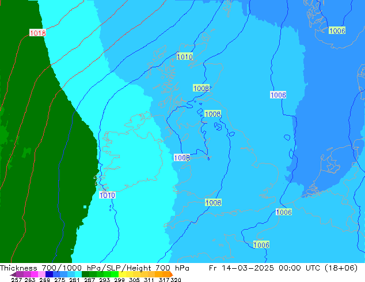Click the 320 legend value
The width and height of the screenshot is (365, 282).
(176, 280)
